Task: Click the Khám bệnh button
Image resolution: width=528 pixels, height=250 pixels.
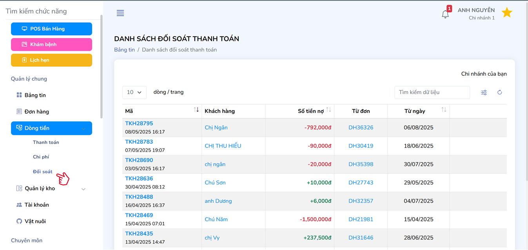Action: point(51,45)
